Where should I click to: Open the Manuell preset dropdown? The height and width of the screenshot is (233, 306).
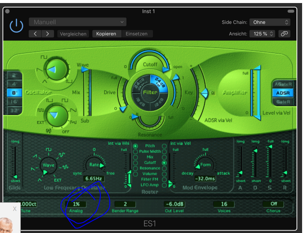(x=77, y=22)
